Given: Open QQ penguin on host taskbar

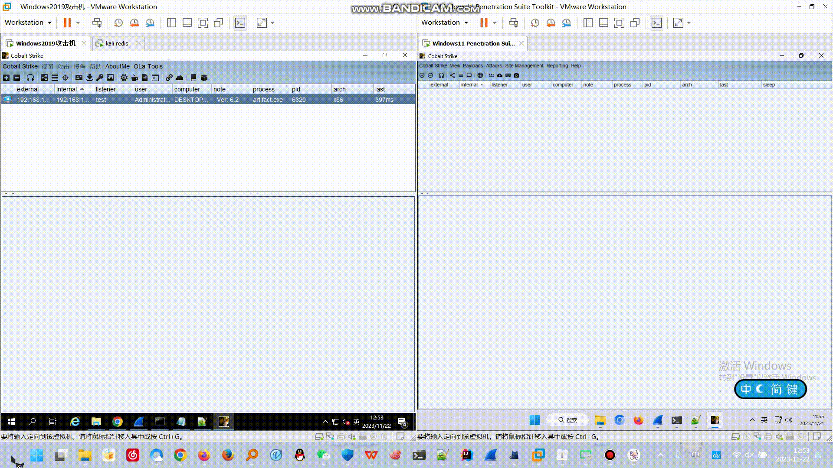Looking at the screenshot, I should [299, 455].
